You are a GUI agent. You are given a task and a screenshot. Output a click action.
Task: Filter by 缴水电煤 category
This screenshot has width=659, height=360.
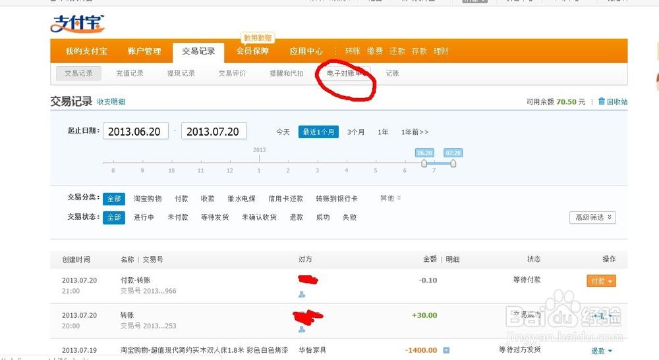point(241,199)
